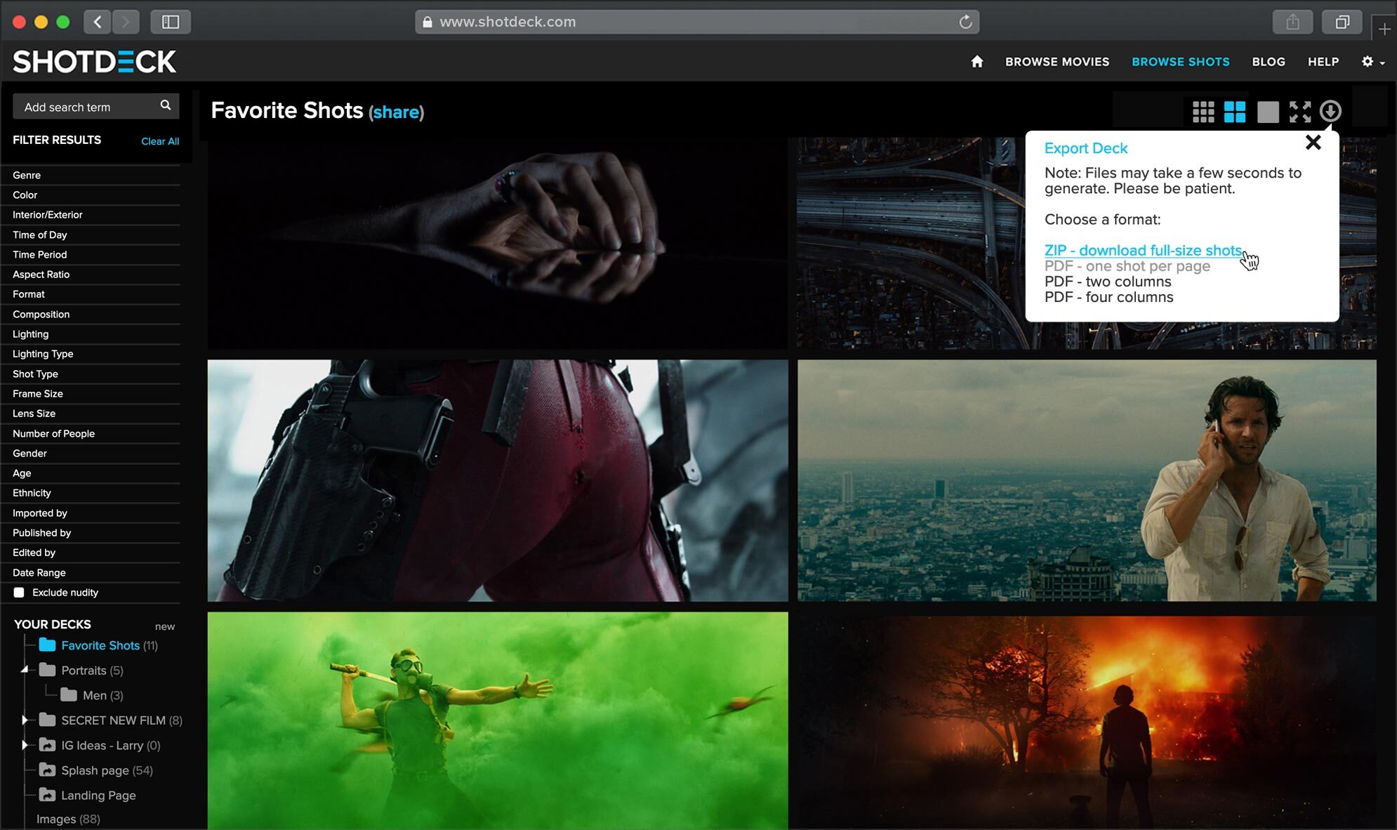The height and width of the screenshot is (830, 1397).
Task: Click the Add search term input field
Action: coord(84,107)
